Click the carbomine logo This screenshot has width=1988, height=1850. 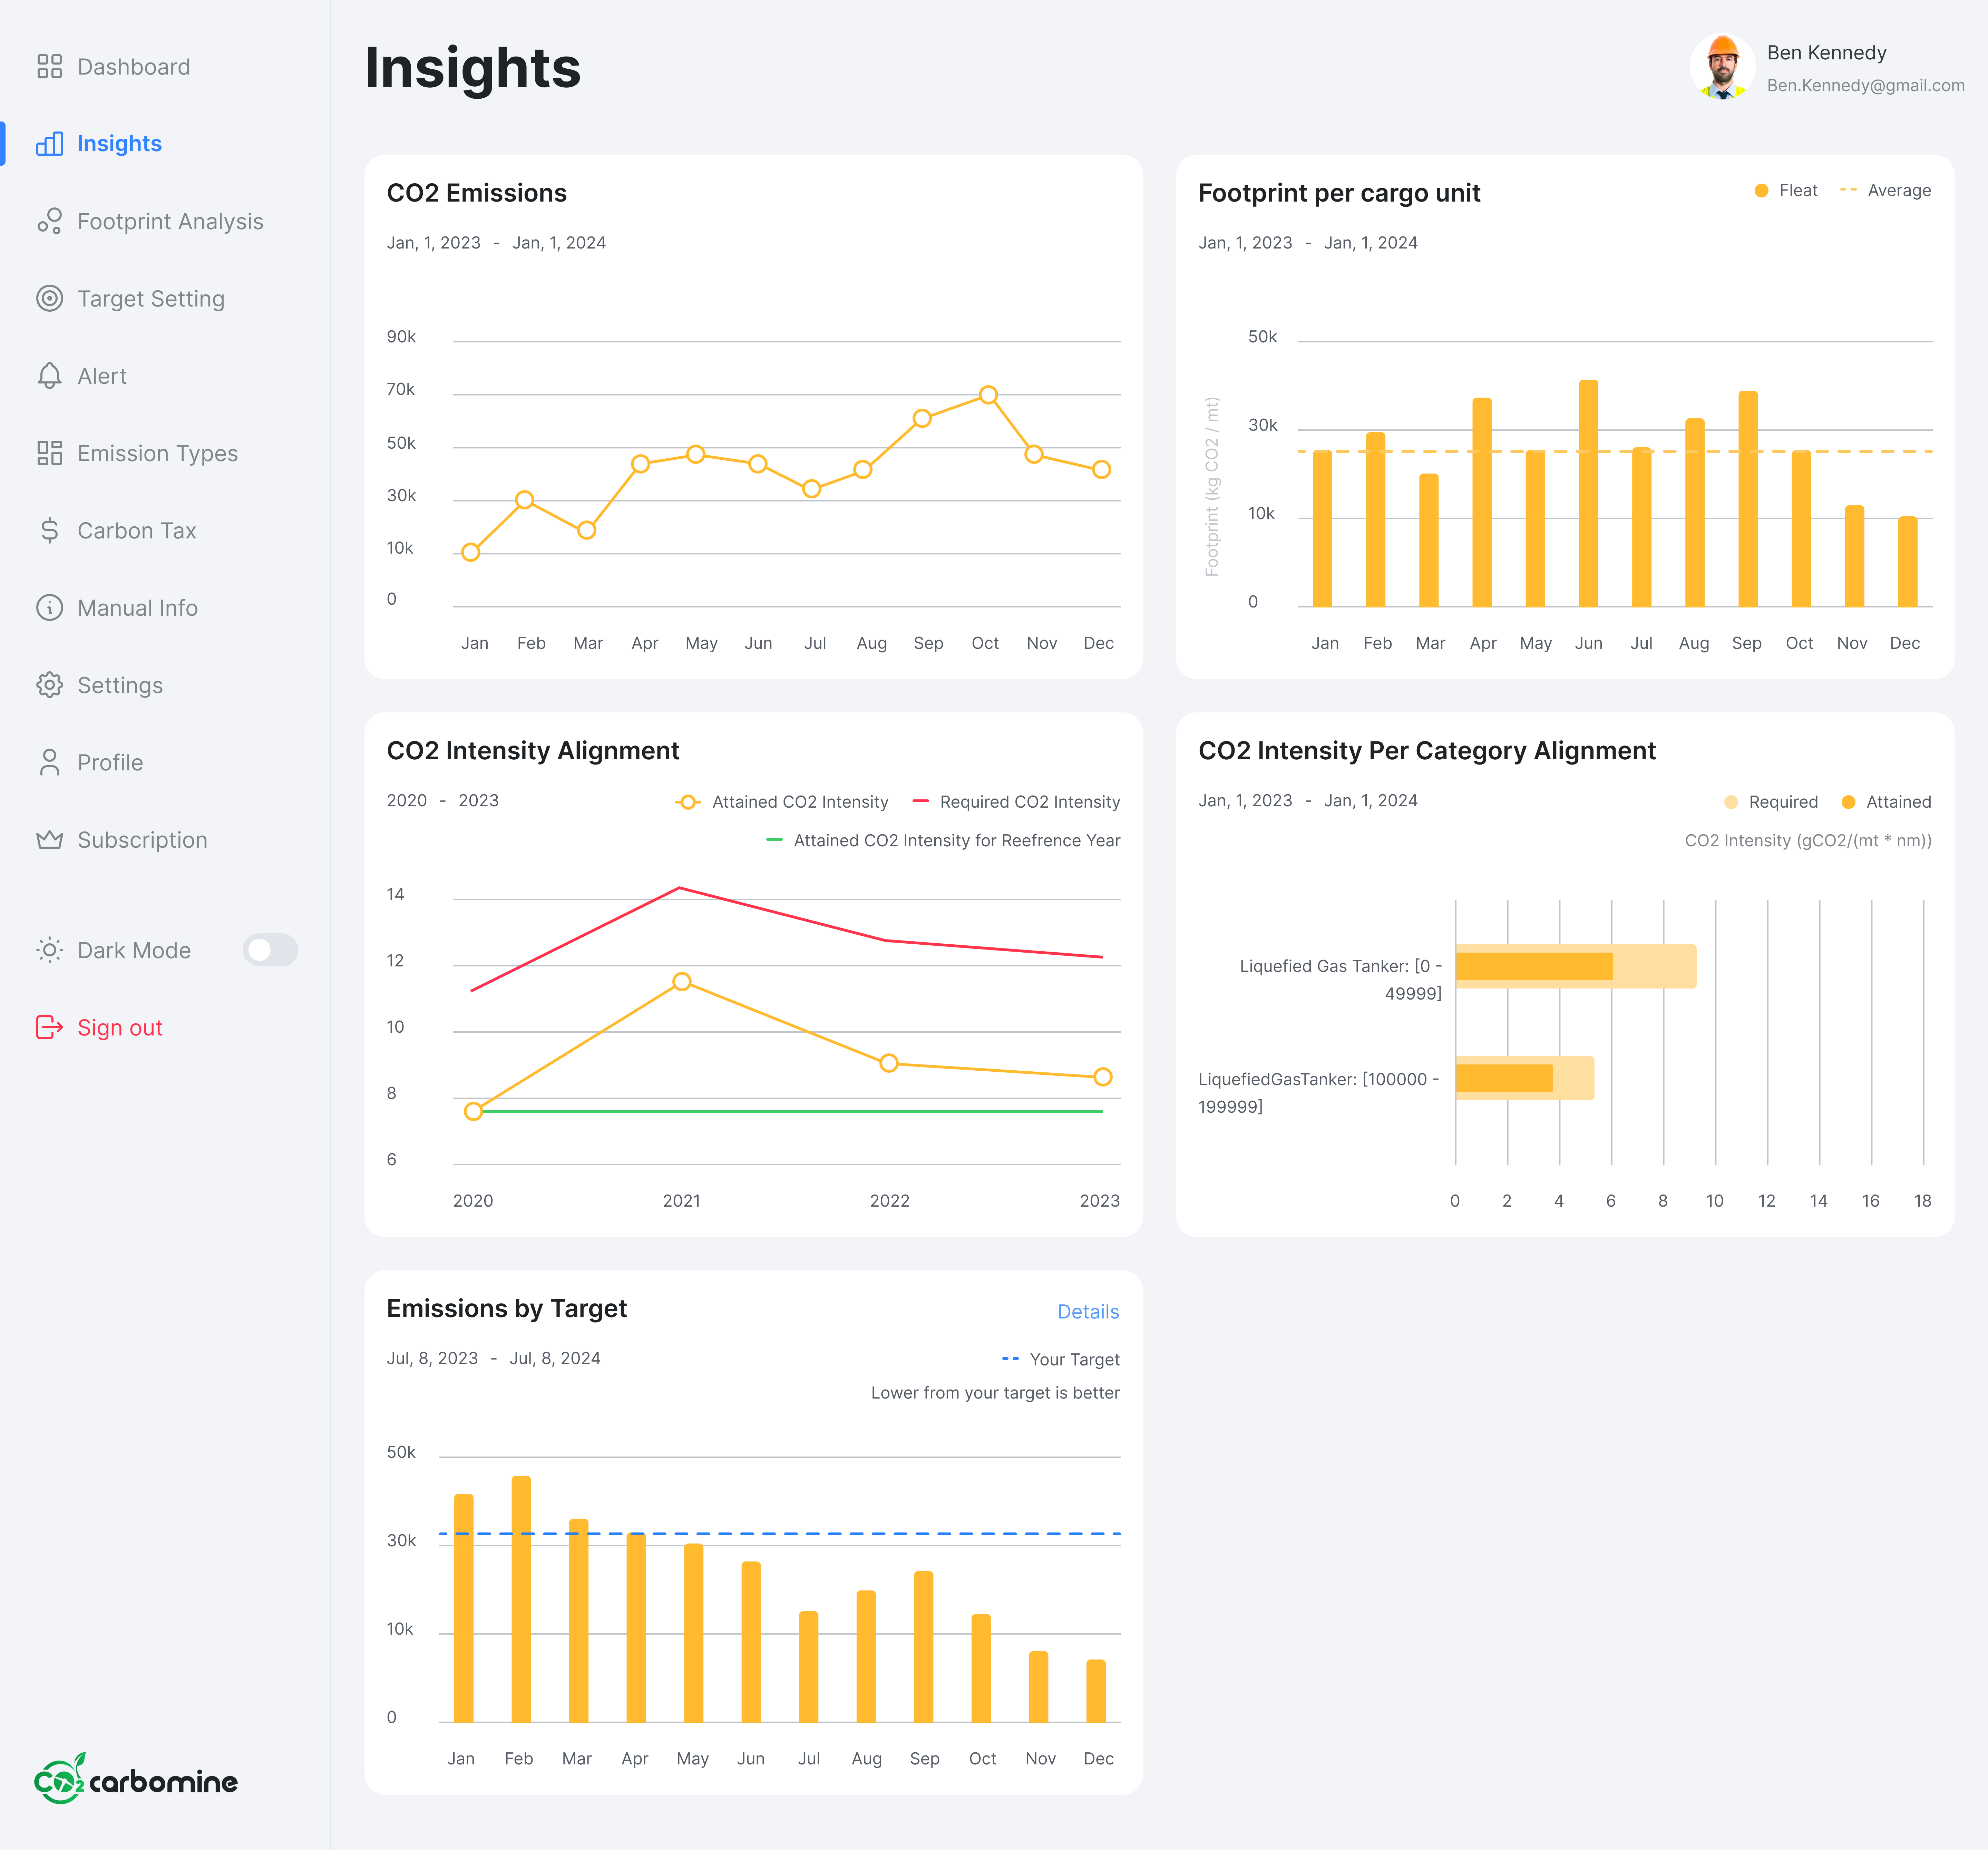[136, 1779]
